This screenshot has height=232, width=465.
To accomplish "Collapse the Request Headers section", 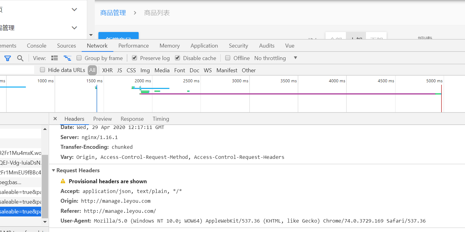I will [54, 170].
